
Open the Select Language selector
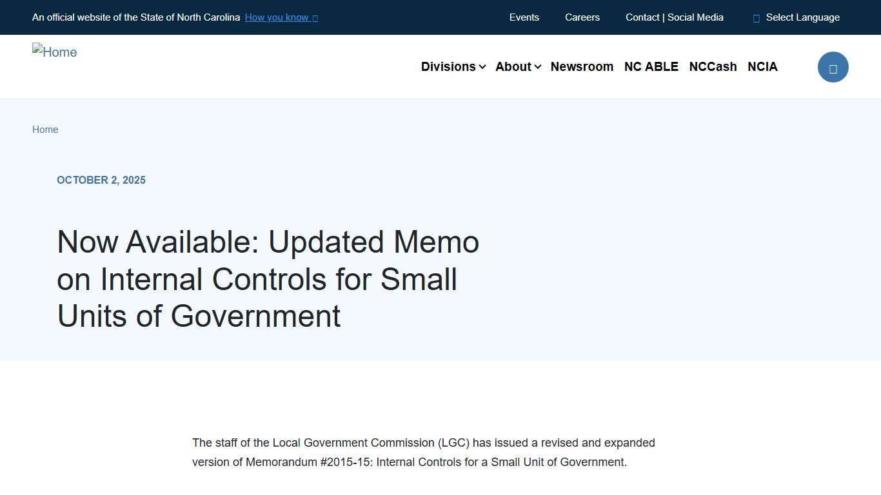(x=802, y=17)
